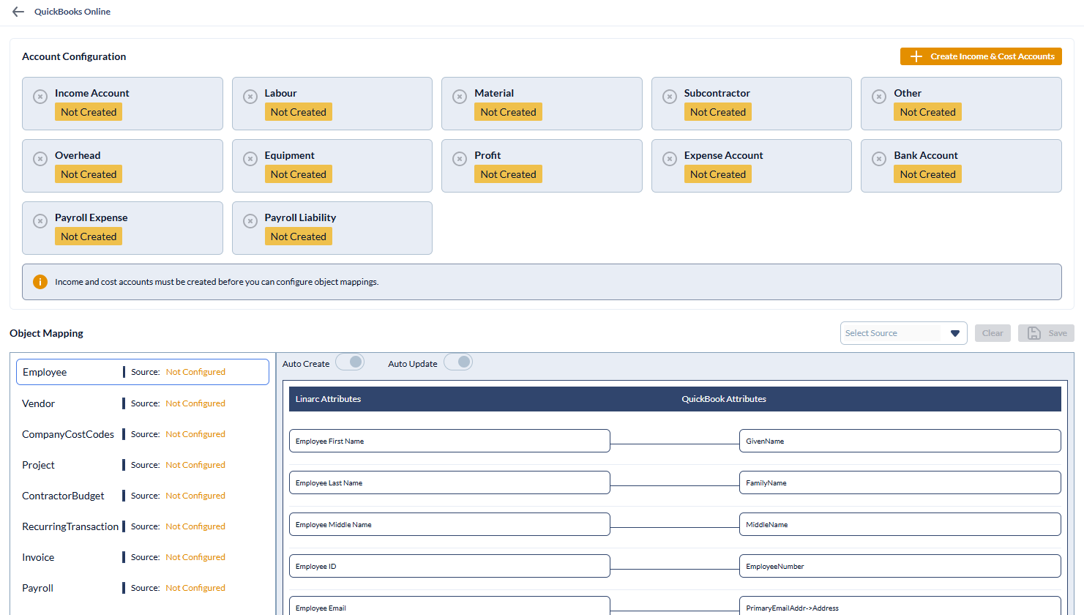This screenshot has height=615, width=1084.
Task: Click the Employee ID field
Action: click(449, 566)
